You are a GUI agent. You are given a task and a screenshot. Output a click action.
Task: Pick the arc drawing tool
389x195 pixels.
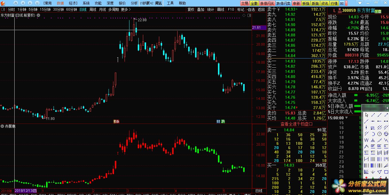click(373, 134)
